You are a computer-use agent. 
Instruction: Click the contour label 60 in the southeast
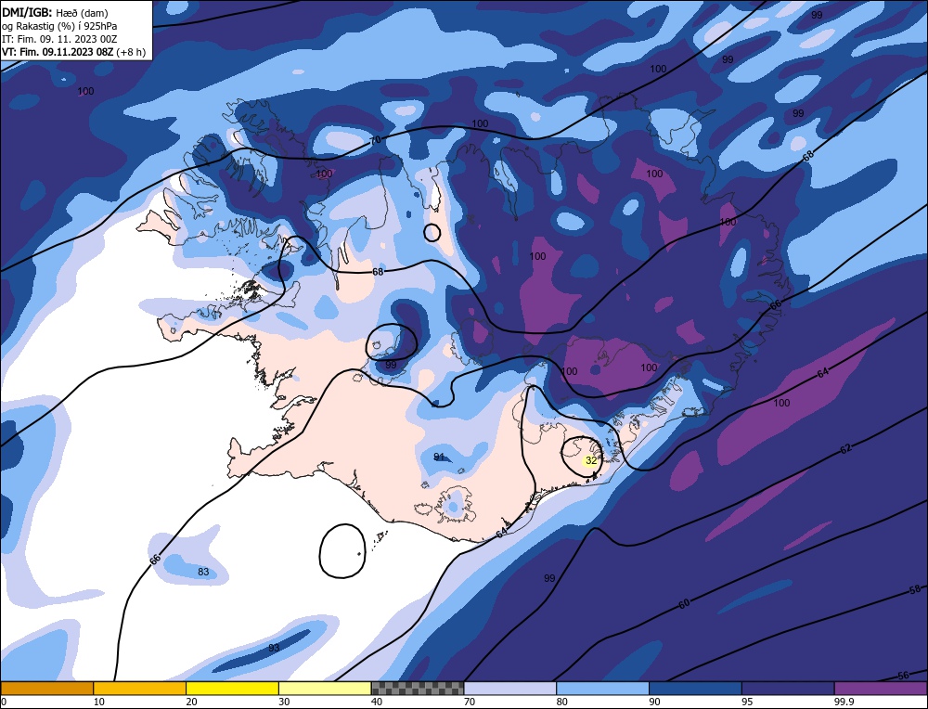click(x=684, y=603)
